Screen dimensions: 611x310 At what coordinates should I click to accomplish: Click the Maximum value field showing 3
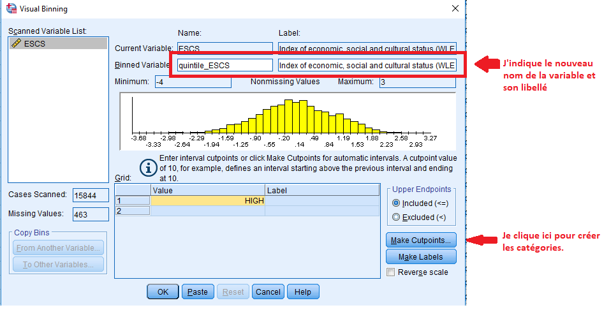click(x=417, y=82)
